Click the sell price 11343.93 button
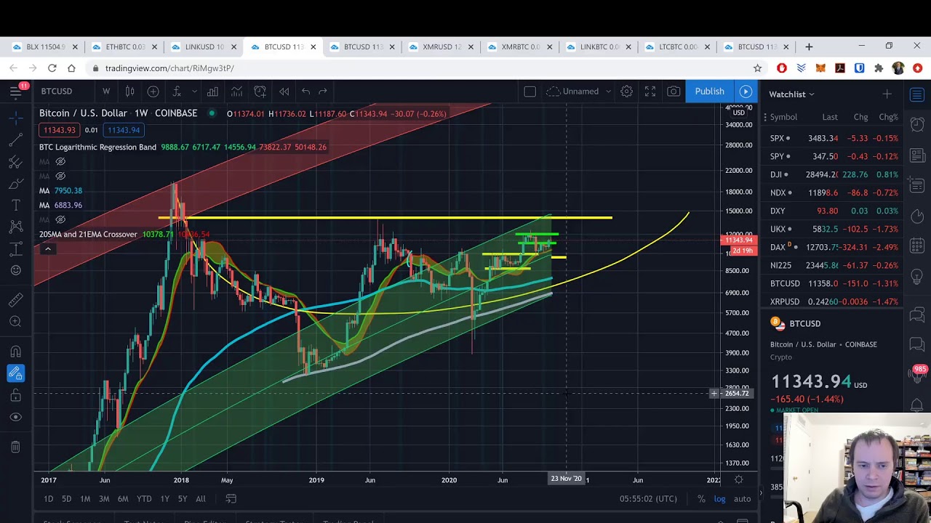 (60, 130)
